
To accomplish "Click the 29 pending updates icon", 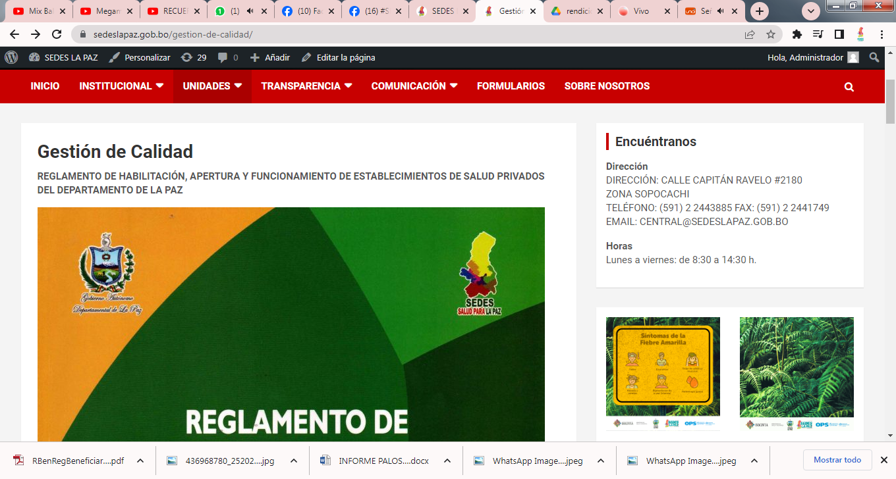I will 194,57.
